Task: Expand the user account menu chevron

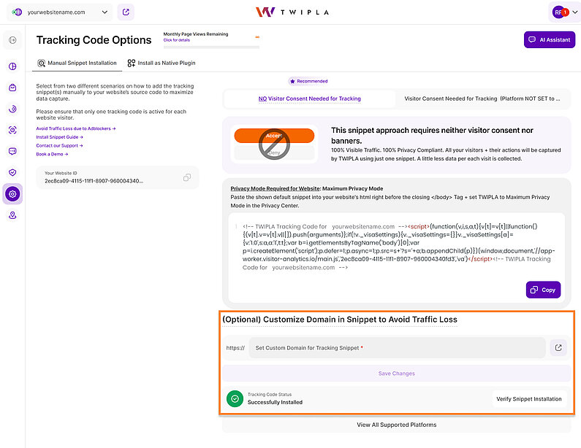Action: (574, 12)
